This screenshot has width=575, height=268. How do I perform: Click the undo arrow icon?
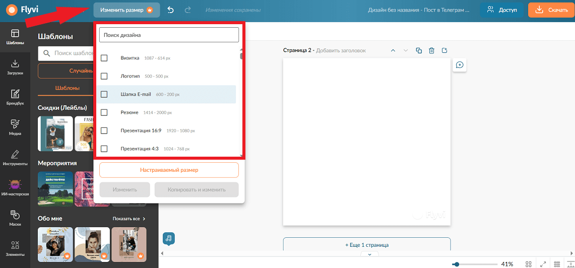(x=170, y=10)
